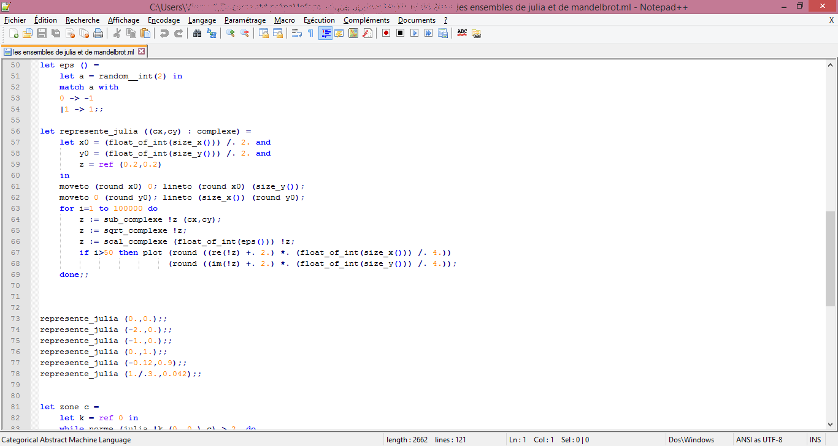Image resolution: width=838 pixels, height=446 pixels.
Task: Place cursor on 'let represente_julia' line
Action: (146, 131)
